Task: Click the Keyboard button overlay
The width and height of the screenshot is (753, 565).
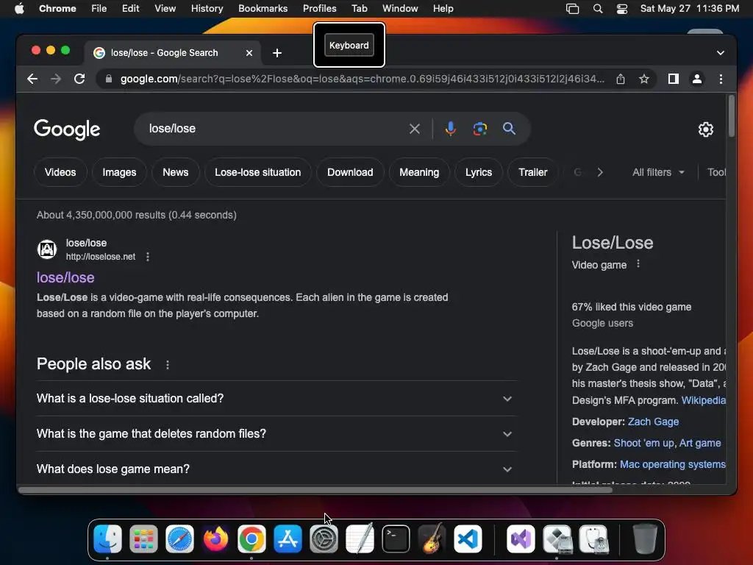Action: [349, 45]
